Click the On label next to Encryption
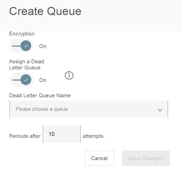This screenshot has height=169, width=181. 43,46
